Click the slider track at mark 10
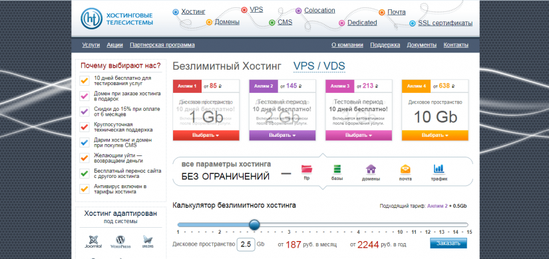The image size is (549, 259). (x=399, y=224)
